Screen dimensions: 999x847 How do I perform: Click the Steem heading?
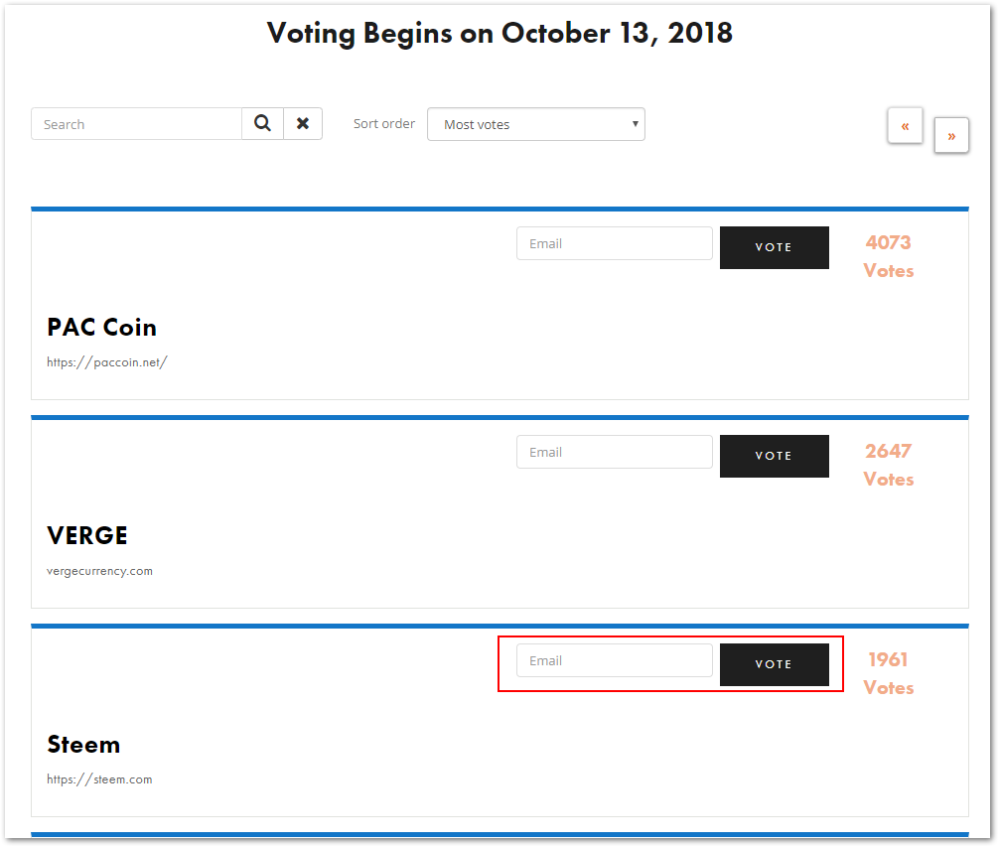coord(83,745)
